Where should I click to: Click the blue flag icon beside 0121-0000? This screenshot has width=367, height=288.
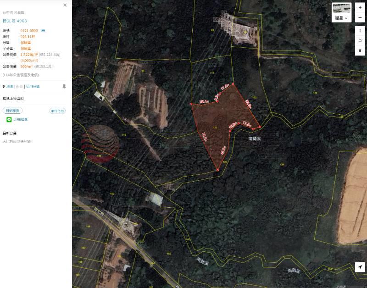[43, 31]
